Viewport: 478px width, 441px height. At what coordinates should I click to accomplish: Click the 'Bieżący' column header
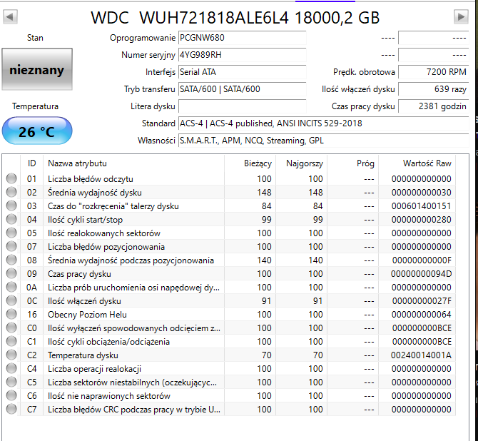pos(250,163)
